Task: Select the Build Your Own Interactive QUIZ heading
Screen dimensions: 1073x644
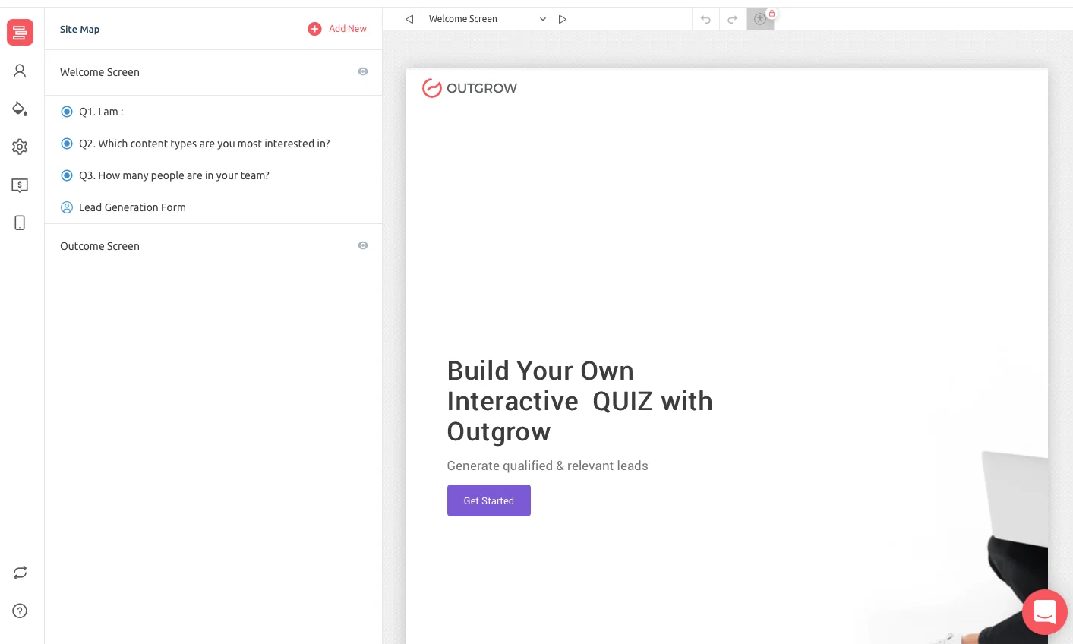Action: pos(580,401)
